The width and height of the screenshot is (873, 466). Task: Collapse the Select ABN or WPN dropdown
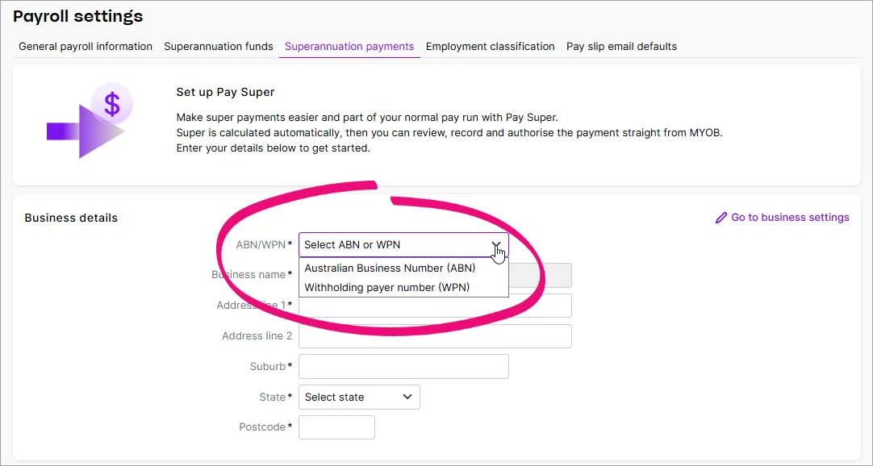coord(403,244)
